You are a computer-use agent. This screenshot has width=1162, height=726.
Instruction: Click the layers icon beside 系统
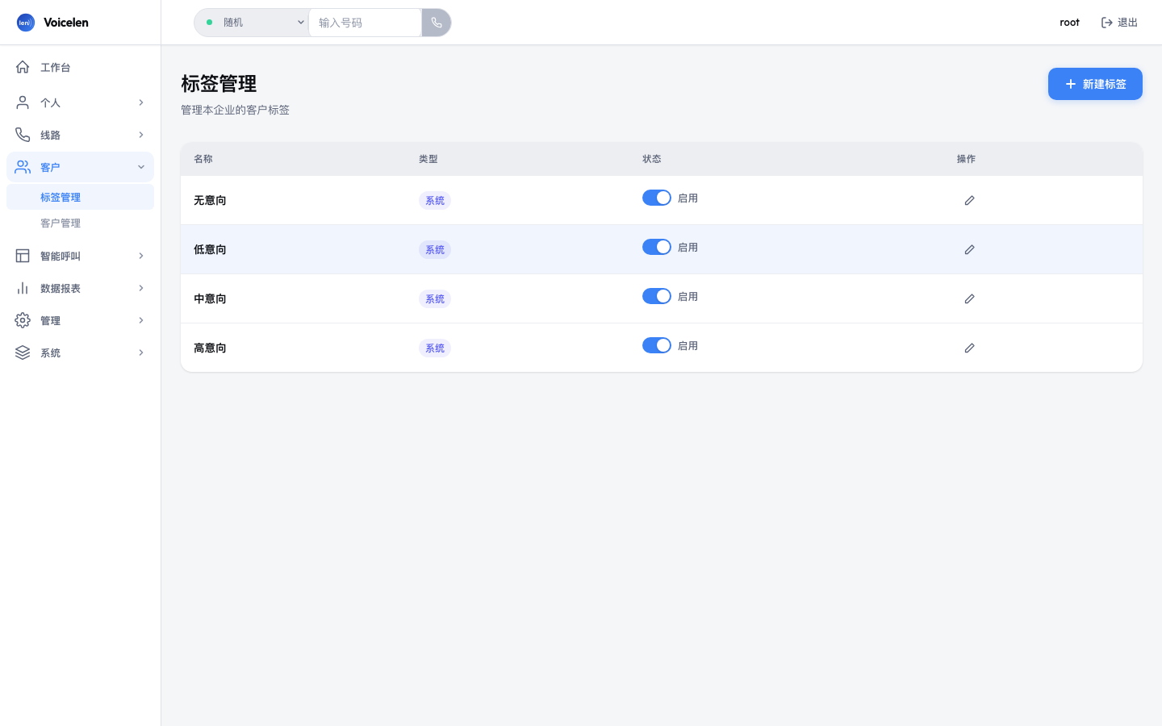click(23, 353)
